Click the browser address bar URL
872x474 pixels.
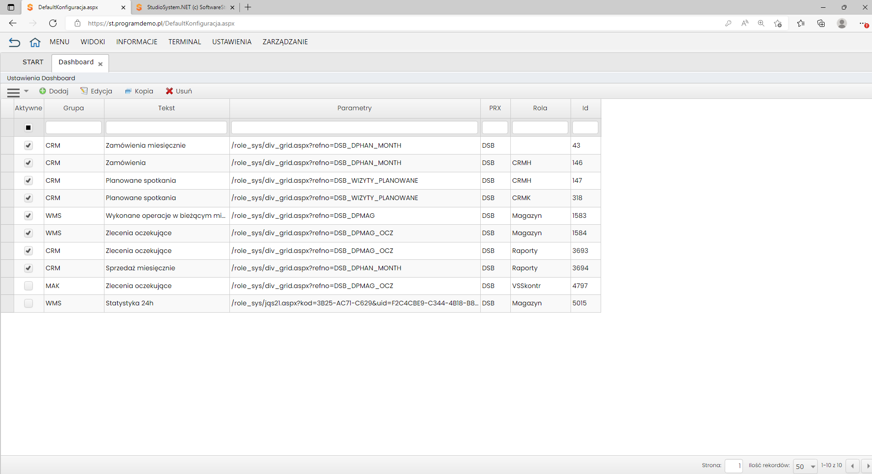coord(161,23)
